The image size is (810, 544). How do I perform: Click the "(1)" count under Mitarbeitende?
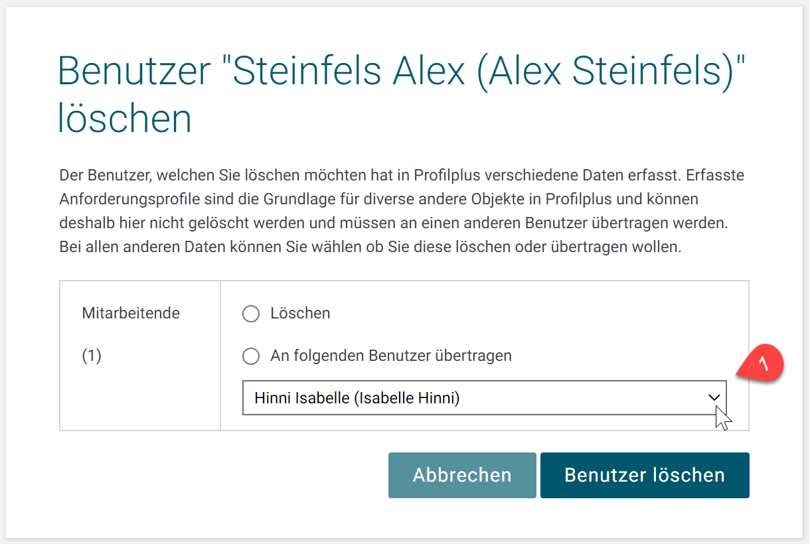pyautogui.click(x=92, y=356)
